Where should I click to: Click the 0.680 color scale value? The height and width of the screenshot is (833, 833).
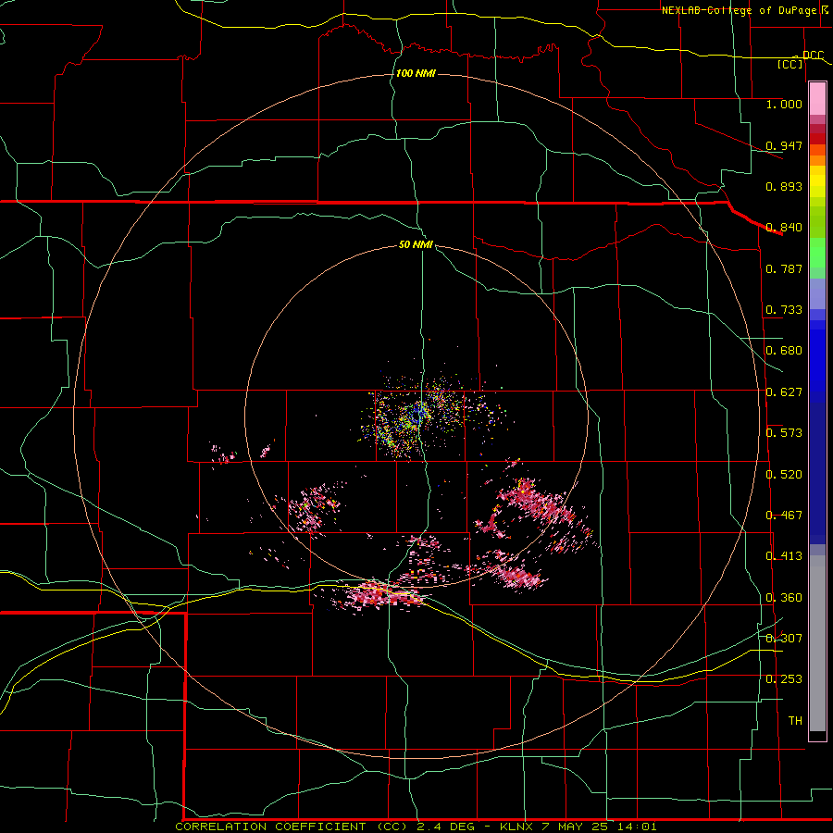(784, 351)
